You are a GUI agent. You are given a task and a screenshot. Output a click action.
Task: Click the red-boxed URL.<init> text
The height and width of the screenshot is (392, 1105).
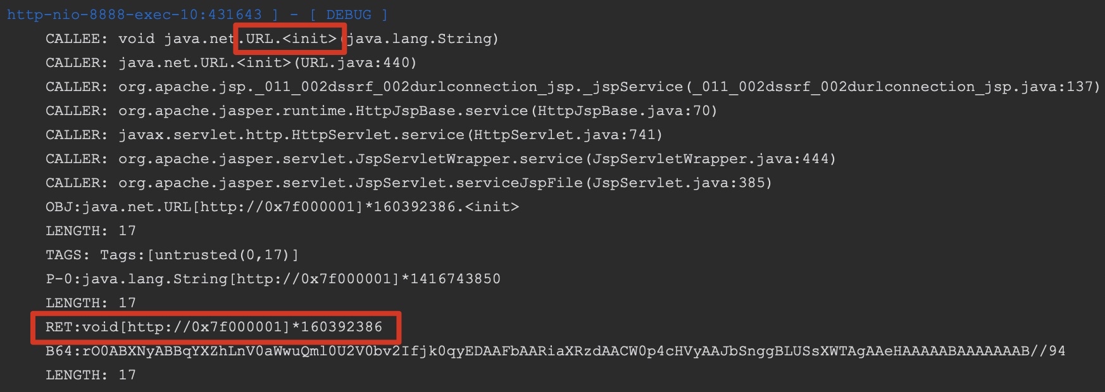[291, 39]
